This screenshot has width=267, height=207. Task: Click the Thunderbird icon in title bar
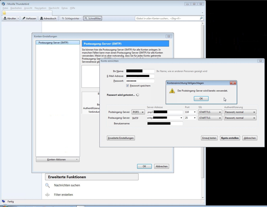tap(3, 4)
